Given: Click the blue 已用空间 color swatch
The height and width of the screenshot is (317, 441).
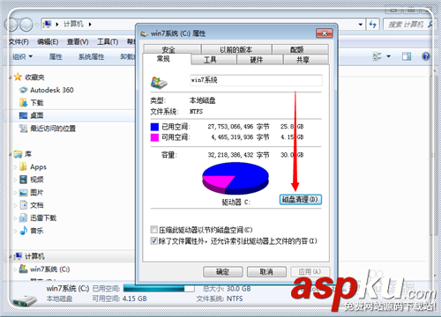Looking at the screenshot, I should pos(154,127).
